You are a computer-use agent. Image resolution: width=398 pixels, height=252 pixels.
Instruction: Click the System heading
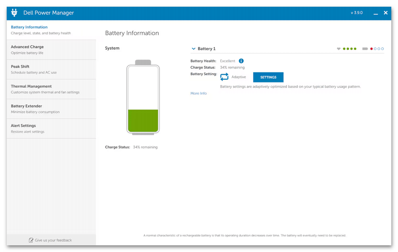112,48
